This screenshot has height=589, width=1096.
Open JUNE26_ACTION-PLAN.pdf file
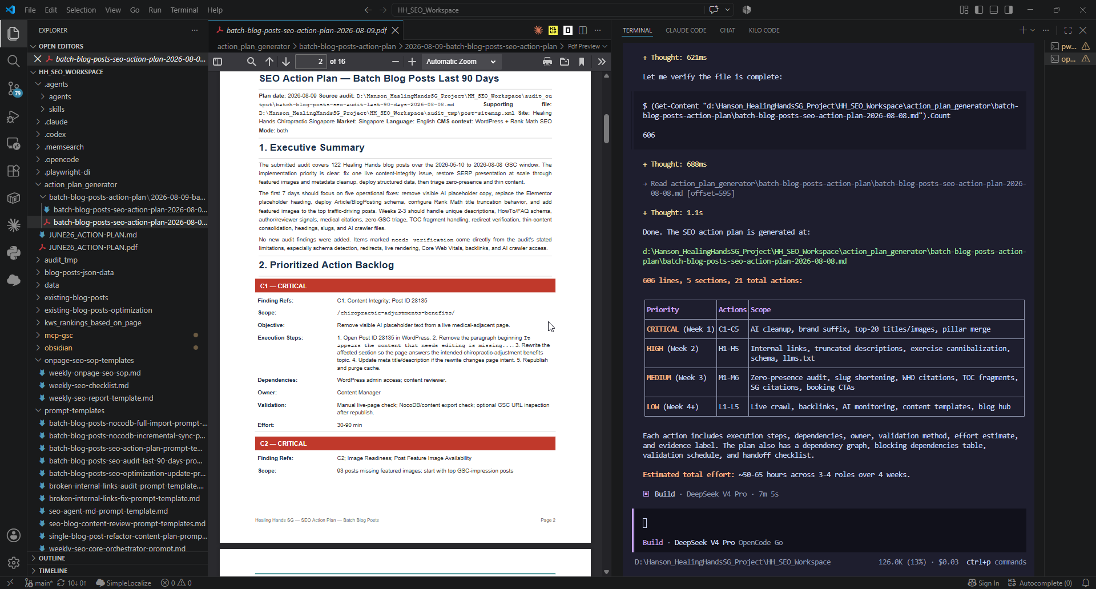pyautogui.click(x=93, y=247)
